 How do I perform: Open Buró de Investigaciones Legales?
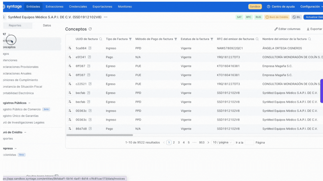(24, 123)
